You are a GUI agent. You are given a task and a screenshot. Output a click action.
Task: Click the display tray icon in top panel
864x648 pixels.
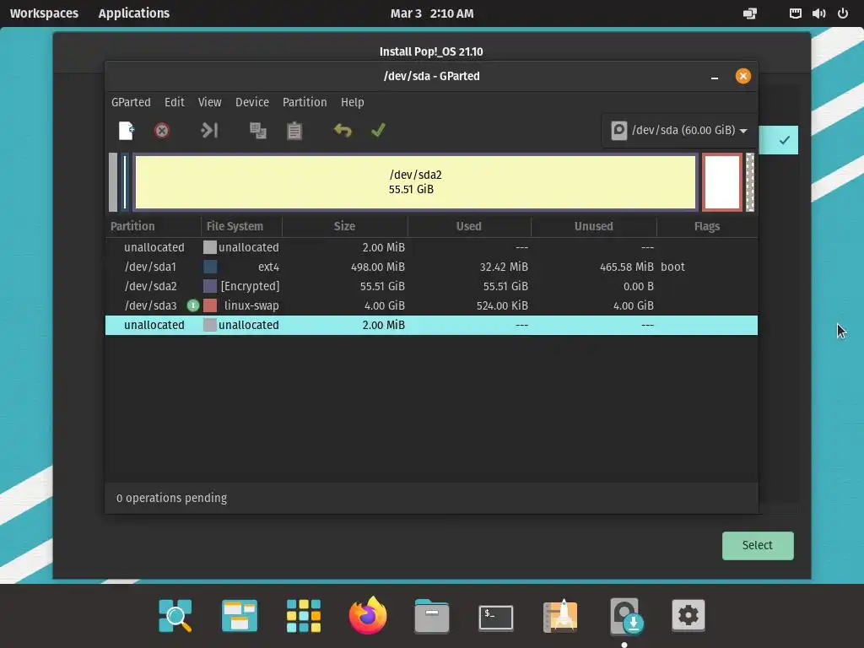click(x=750, y=13)
